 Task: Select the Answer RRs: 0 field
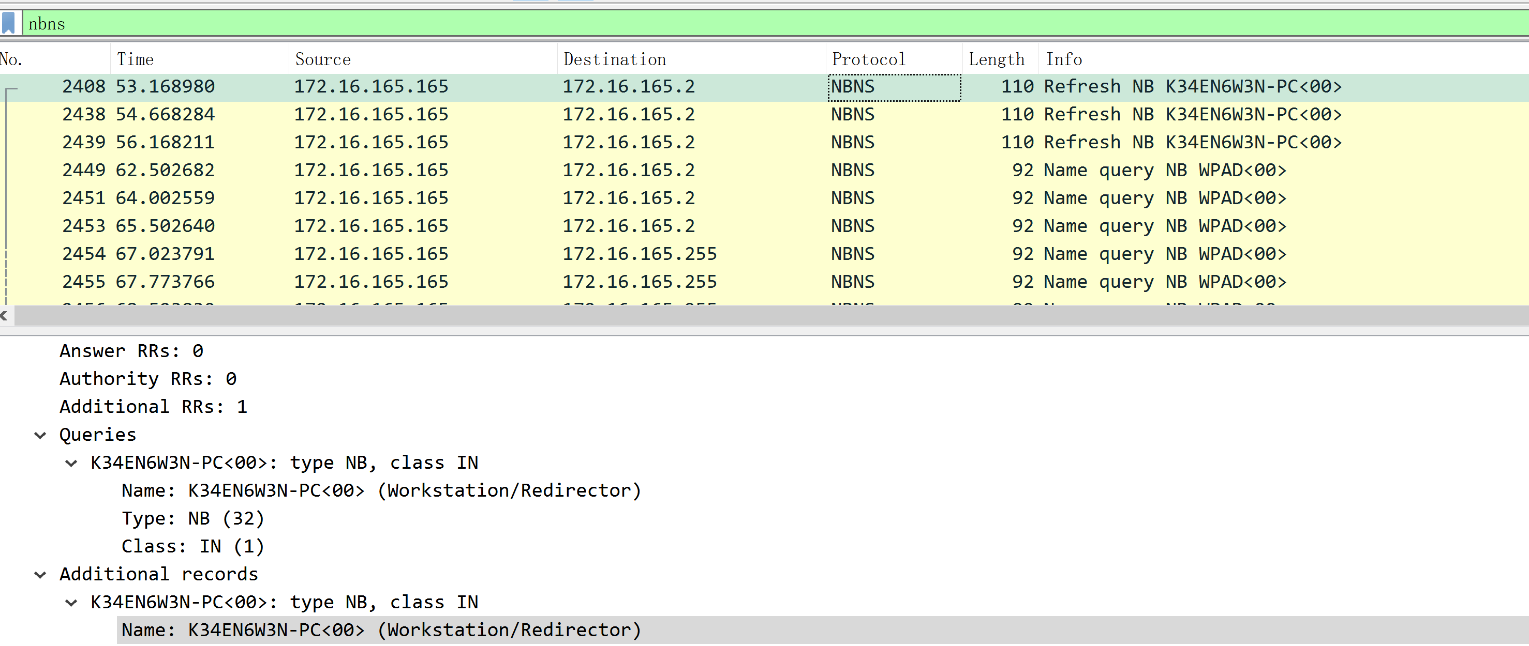click(131, 351)
